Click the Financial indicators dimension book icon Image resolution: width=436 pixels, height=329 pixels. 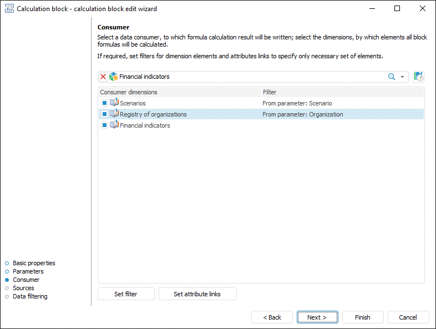[x=114, y=125]
